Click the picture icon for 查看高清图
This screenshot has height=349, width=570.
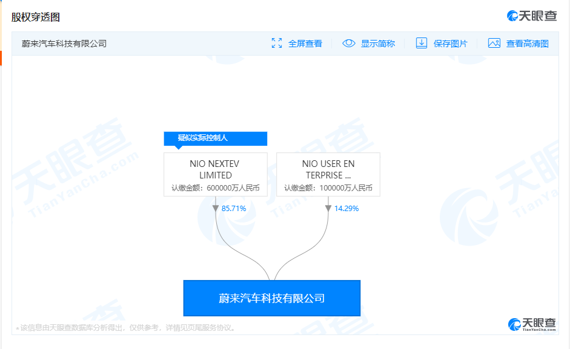tap(494, 43)
